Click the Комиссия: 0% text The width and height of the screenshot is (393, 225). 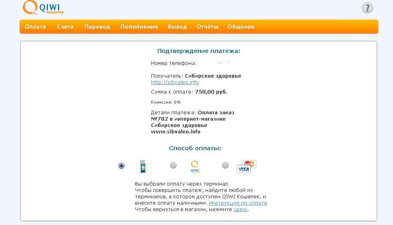click(166, 102)
